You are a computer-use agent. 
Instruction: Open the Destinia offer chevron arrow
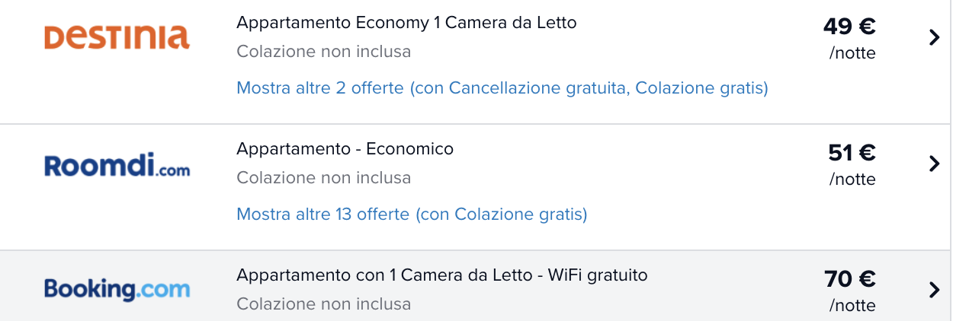pos(935,37)
